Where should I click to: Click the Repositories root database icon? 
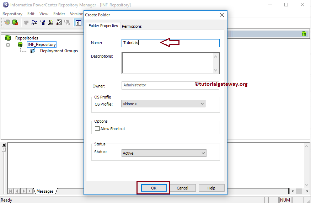coord(8,38)
